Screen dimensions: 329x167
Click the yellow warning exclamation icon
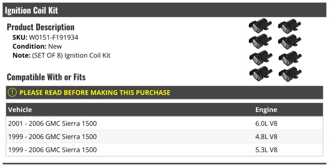coord(12,92)
